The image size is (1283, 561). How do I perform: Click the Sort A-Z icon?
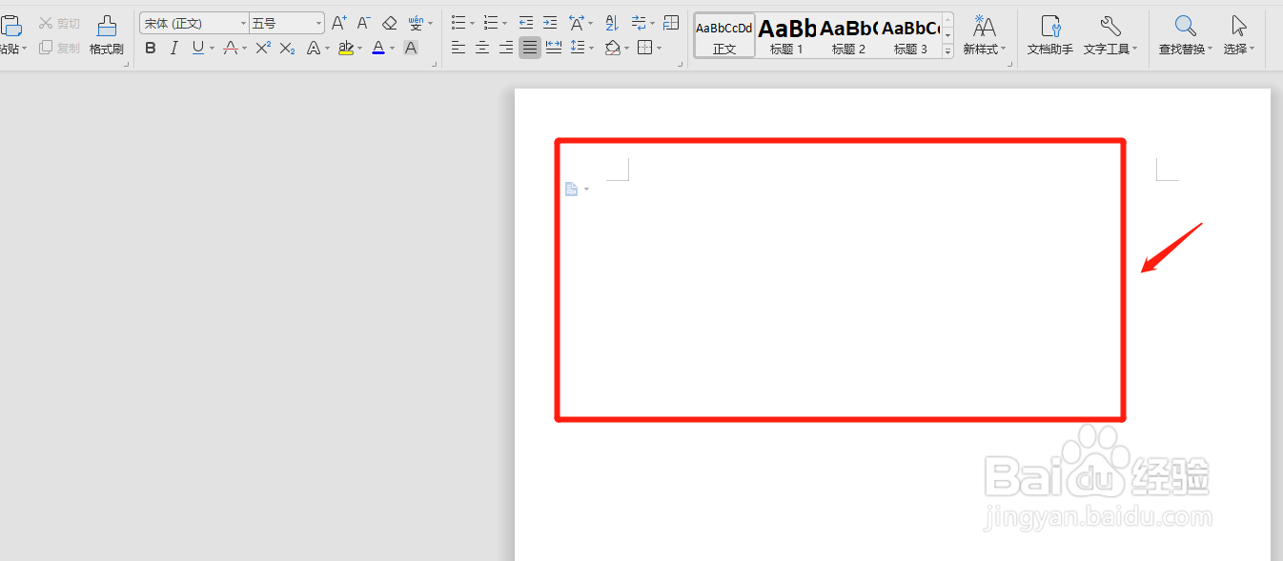click(x=611, y=23)
